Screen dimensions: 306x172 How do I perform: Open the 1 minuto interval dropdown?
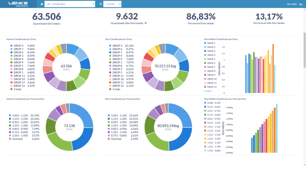click(x=112, y=4)
